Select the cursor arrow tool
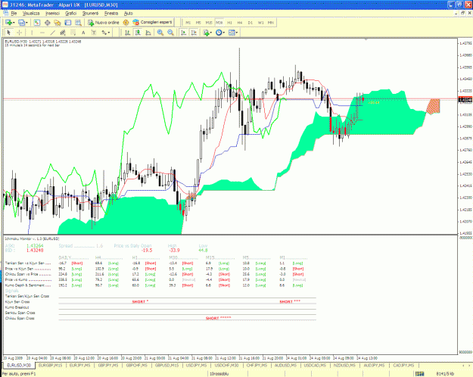Image resolution: width=473 pixels, height=377 pixels. [x=9, y=33]
